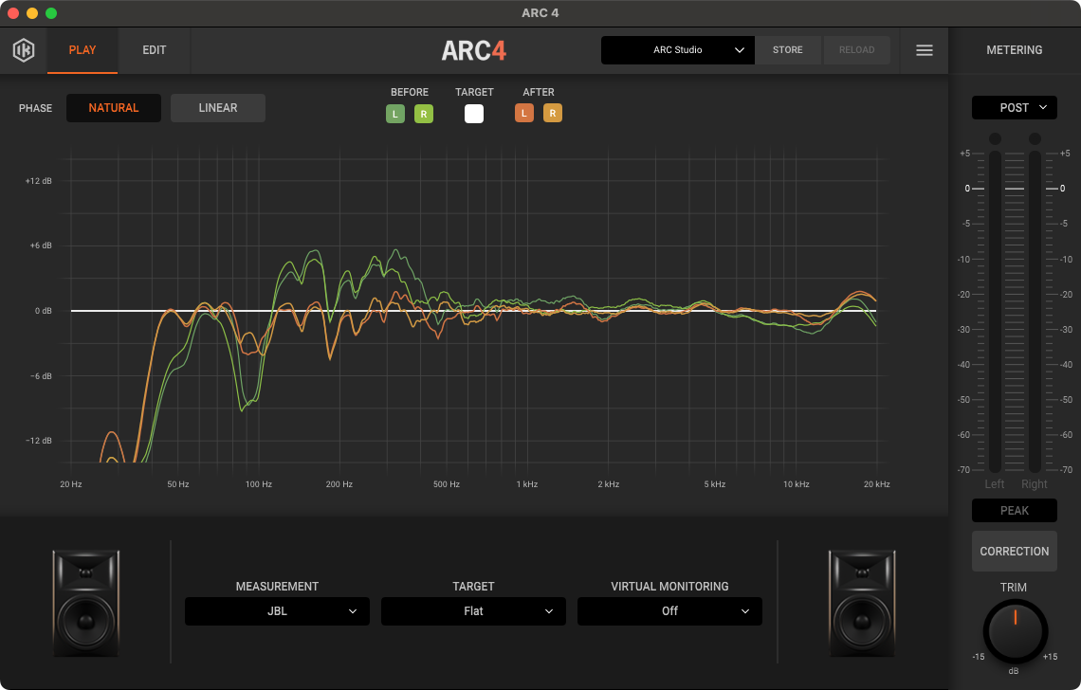Click the Left channel level meter

point(995,312)
